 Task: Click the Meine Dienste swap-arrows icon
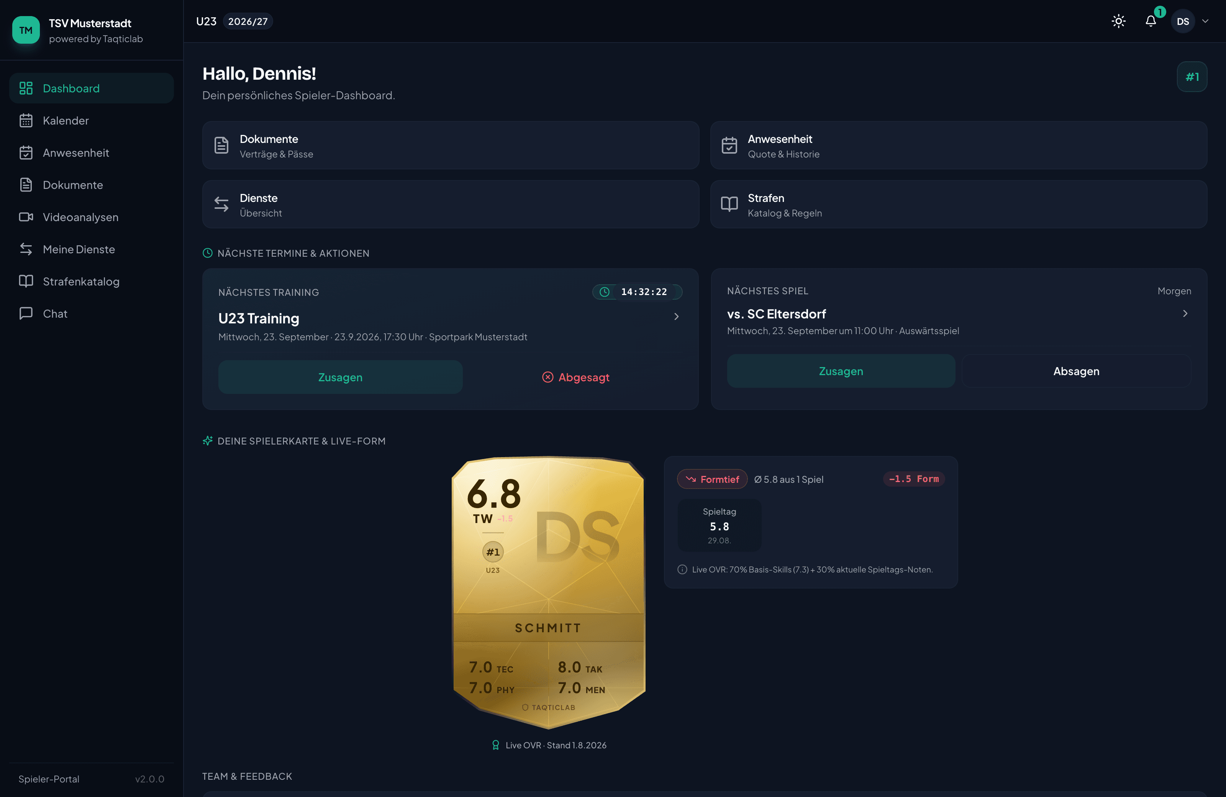click(x=26, y=249)
